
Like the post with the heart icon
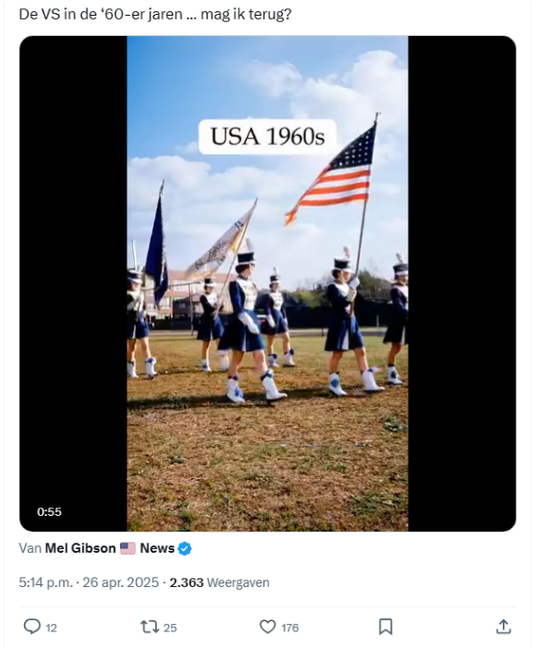pyautogui.click(x=268, y=627)
